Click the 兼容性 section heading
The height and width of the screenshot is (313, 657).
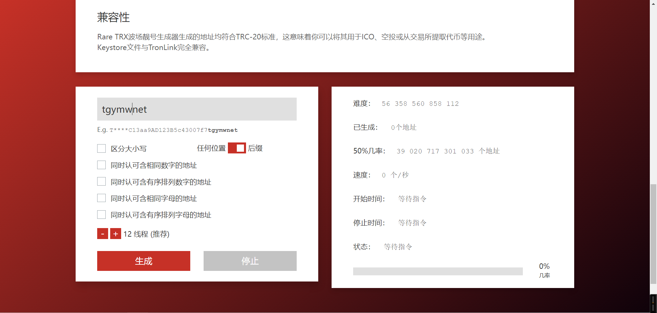click(x=113, y=17)
